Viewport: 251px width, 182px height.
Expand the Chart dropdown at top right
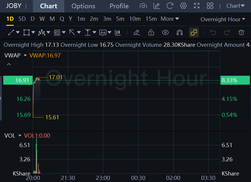(235, 6)
